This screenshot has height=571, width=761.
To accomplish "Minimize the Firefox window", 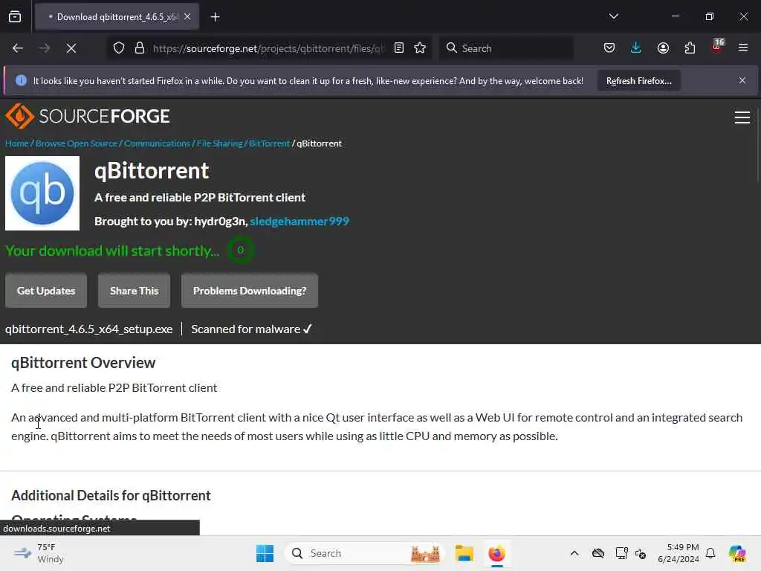I will (675, 16).
